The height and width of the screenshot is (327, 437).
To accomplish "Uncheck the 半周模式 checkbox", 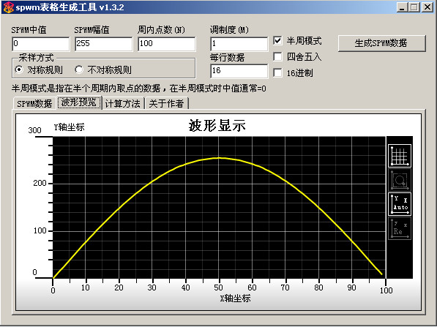I will click(x=277, y=40).
